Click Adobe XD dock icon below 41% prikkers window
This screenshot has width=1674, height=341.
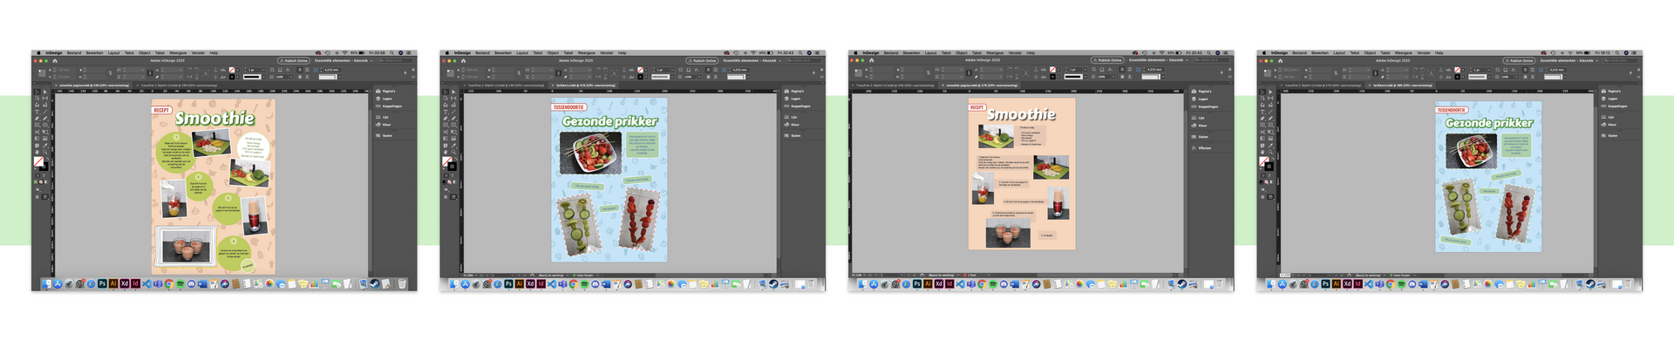click(x=530, y=283)
